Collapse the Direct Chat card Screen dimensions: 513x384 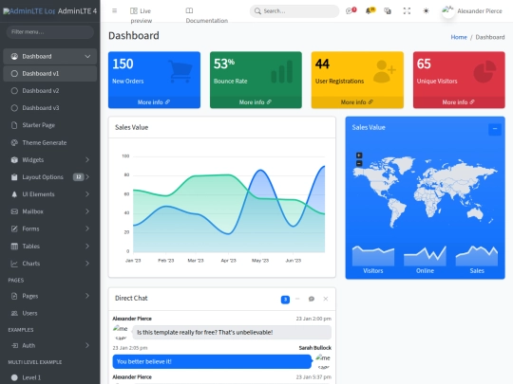pos(297,299)
